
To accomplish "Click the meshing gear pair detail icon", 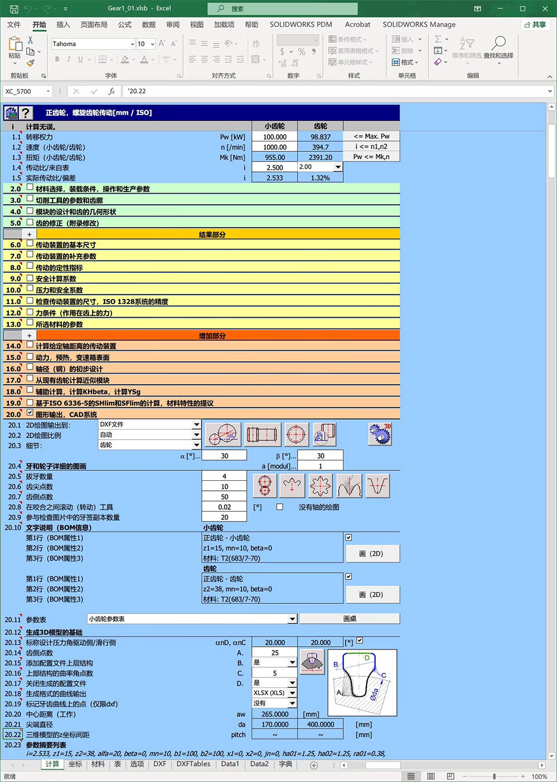I will (x=264, y=485).
